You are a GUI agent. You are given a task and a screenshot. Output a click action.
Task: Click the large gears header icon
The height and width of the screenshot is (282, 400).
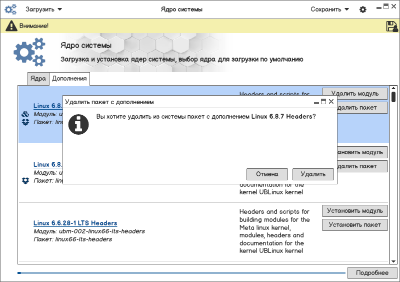[29, 52]
